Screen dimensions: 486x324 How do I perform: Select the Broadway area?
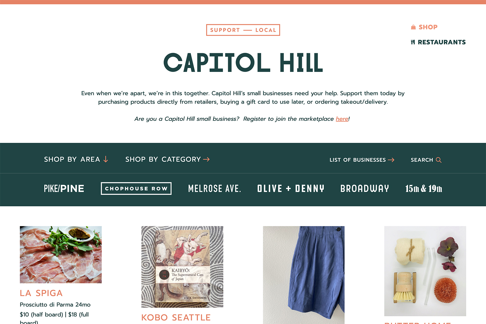click(364, 189)
